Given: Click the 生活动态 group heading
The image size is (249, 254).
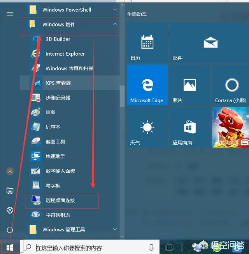Looking at the screenshot, I should coord(137,14).
